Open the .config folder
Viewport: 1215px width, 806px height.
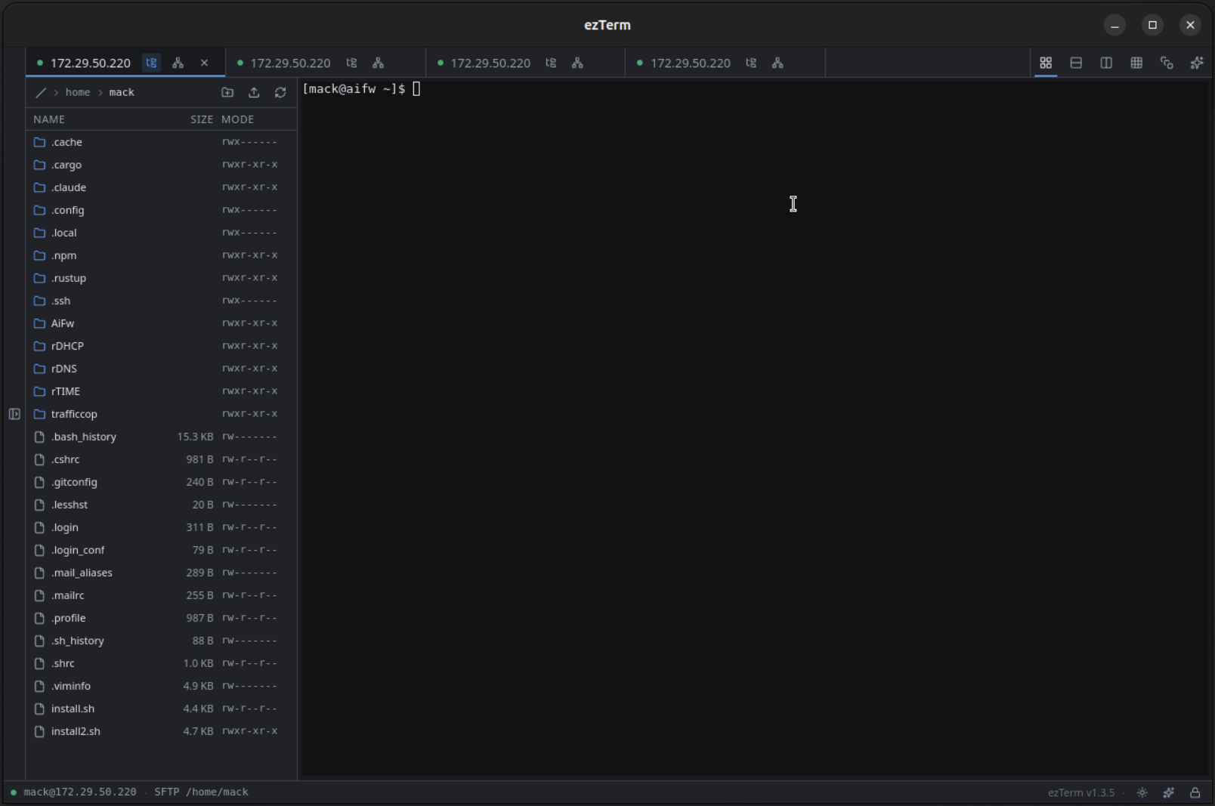162,210
